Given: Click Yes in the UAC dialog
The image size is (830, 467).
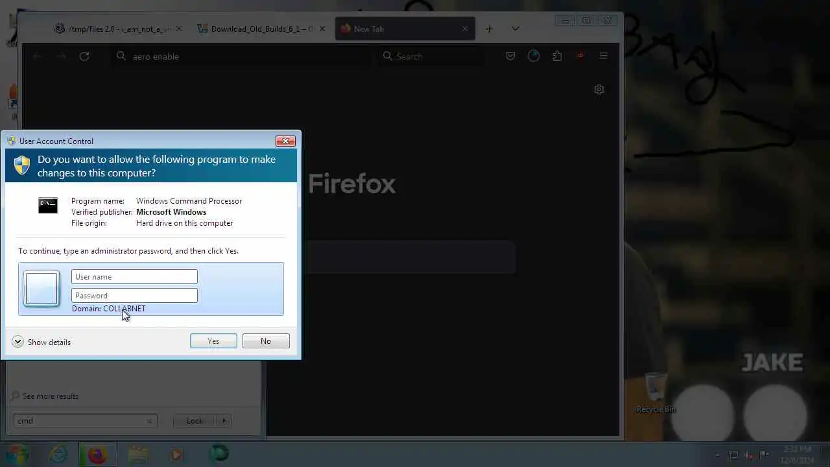Looking at the screenshot, I should point(213,341).
